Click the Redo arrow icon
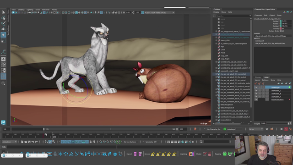 click(37, 142)
